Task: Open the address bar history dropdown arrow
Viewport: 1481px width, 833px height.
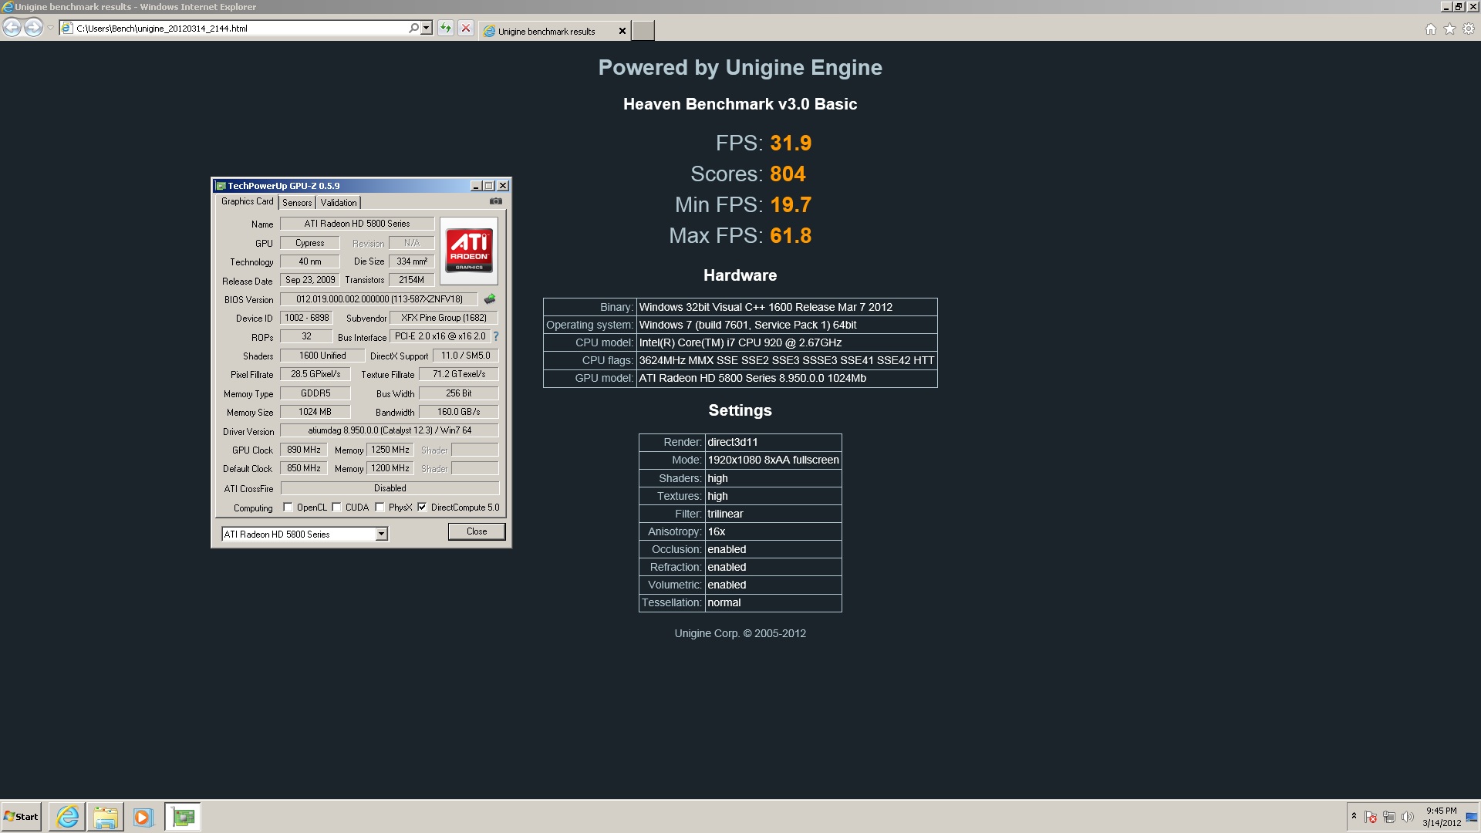Action: tap(427, 28)
